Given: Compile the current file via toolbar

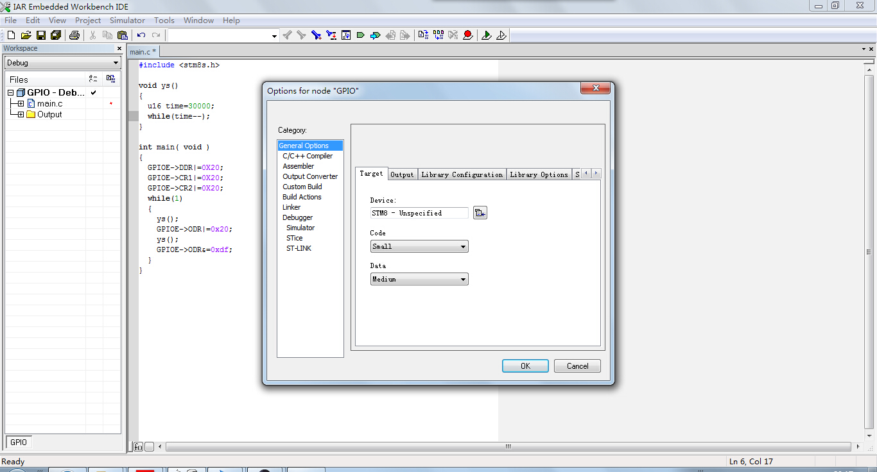Looking at the screenshot, I should (423, 35).
